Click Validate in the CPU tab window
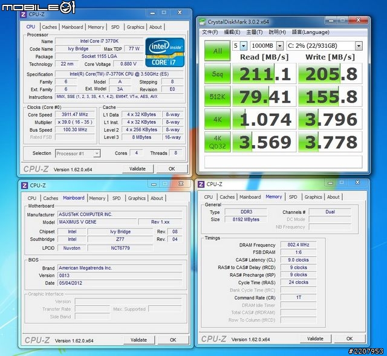 tap(137, 169)
